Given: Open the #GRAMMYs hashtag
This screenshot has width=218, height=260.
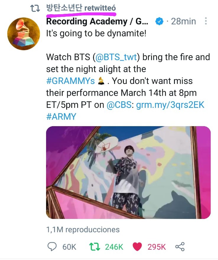Looking at the screenshot, I should pos(70,81).
